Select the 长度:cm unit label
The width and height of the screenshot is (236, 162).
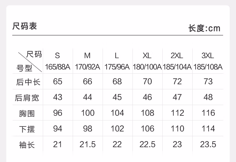pyautogui.click(x=204, y=28)
